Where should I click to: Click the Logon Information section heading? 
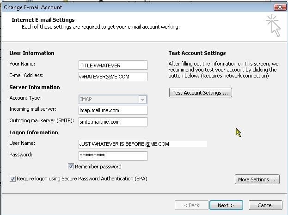point(34,132)
